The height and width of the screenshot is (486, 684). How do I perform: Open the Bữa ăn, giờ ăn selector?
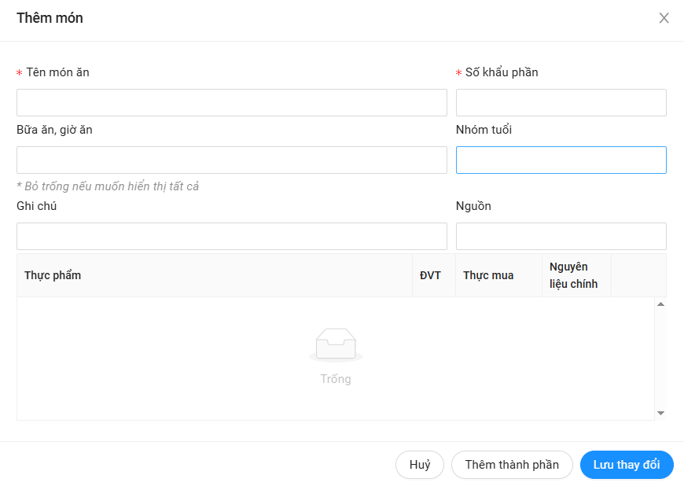231,160
